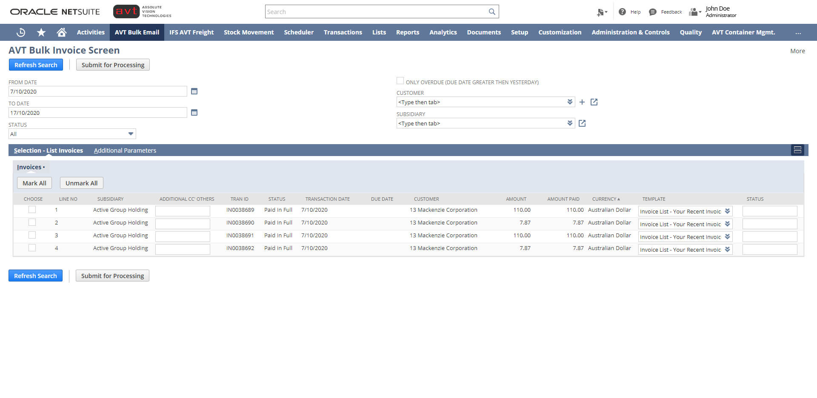Open the To Date calendar picker
Image resolution: width=817 pixels, height=398 pixels.
pyautogui.click(x=194, y=112)
